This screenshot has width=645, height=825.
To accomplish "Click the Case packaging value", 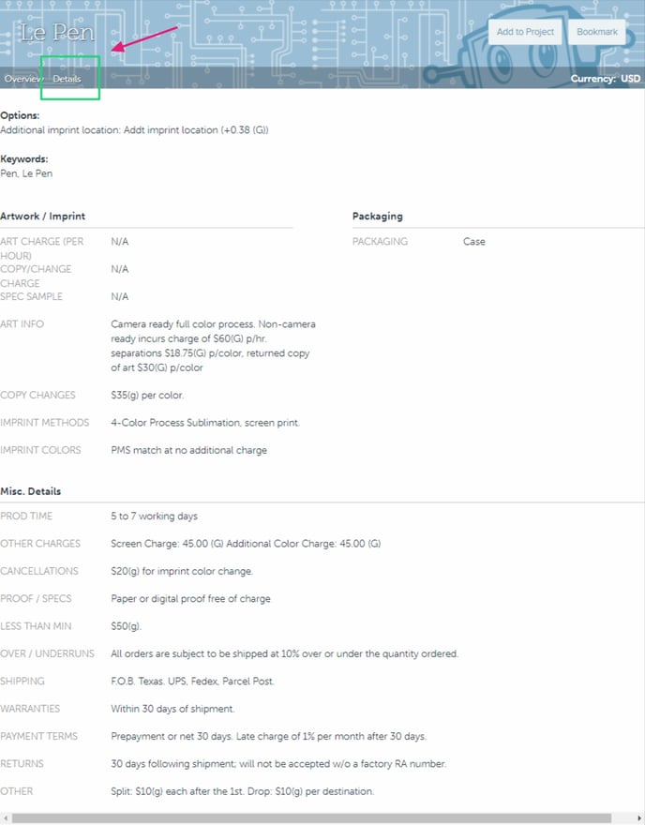I will (x=474, y=242).
